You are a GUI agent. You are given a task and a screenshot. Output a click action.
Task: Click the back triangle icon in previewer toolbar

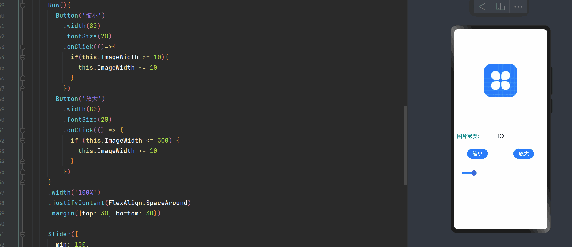pyautogui.click(x=483, y=7)
